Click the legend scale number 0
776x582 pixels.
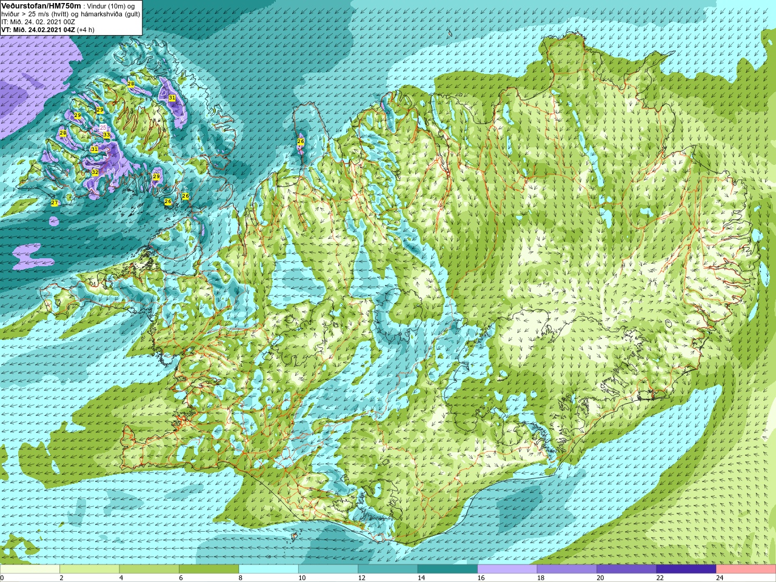coord(2,578)
